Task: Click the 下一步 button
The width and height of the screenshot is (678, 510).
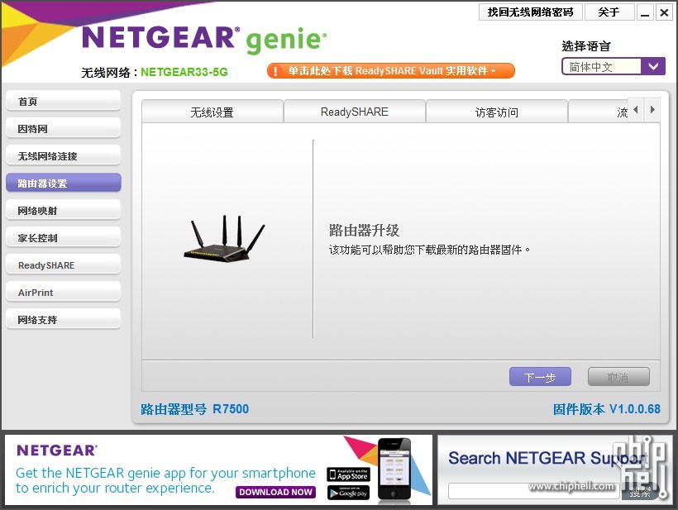Action: (x=540, y=377)
